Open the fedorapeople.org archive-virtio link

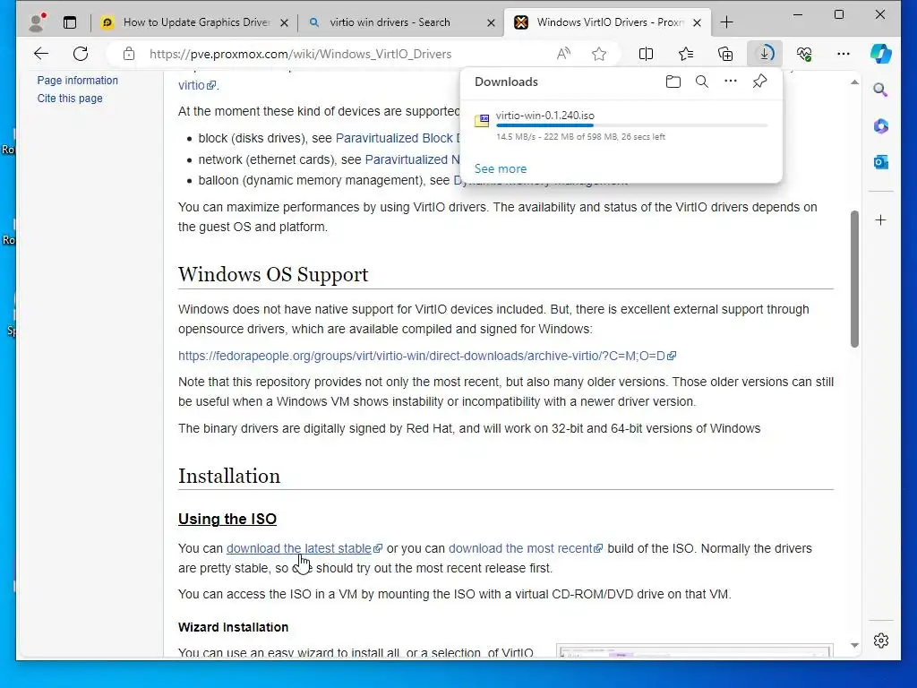(x=427, y=356)
